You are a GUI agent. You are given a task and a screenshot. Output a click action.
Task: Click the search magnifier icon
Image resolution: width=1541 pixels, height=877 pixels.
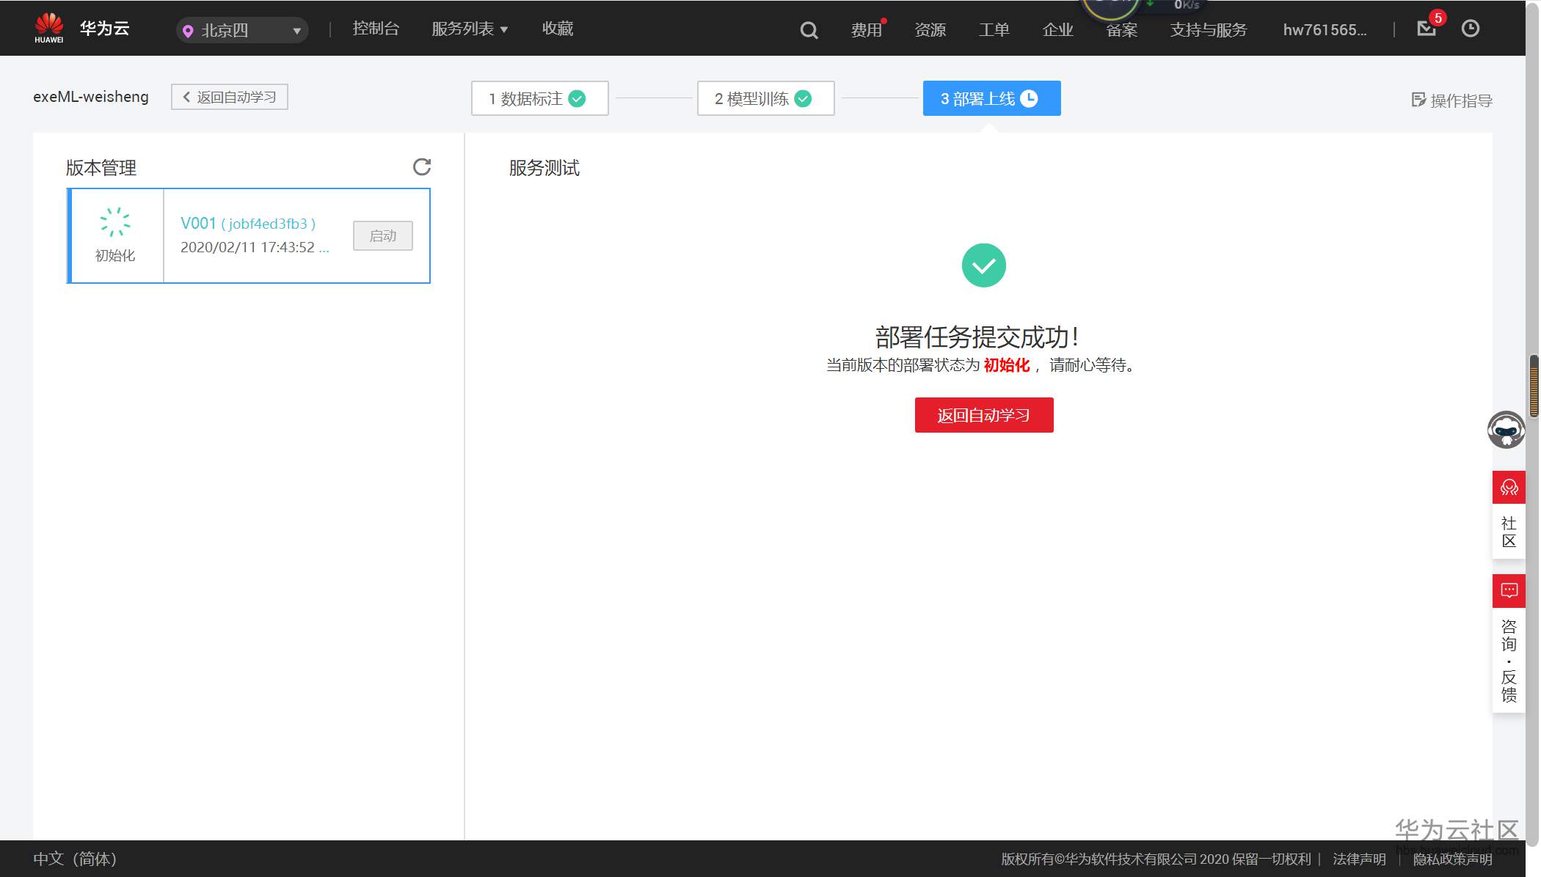tap(809, 30)
